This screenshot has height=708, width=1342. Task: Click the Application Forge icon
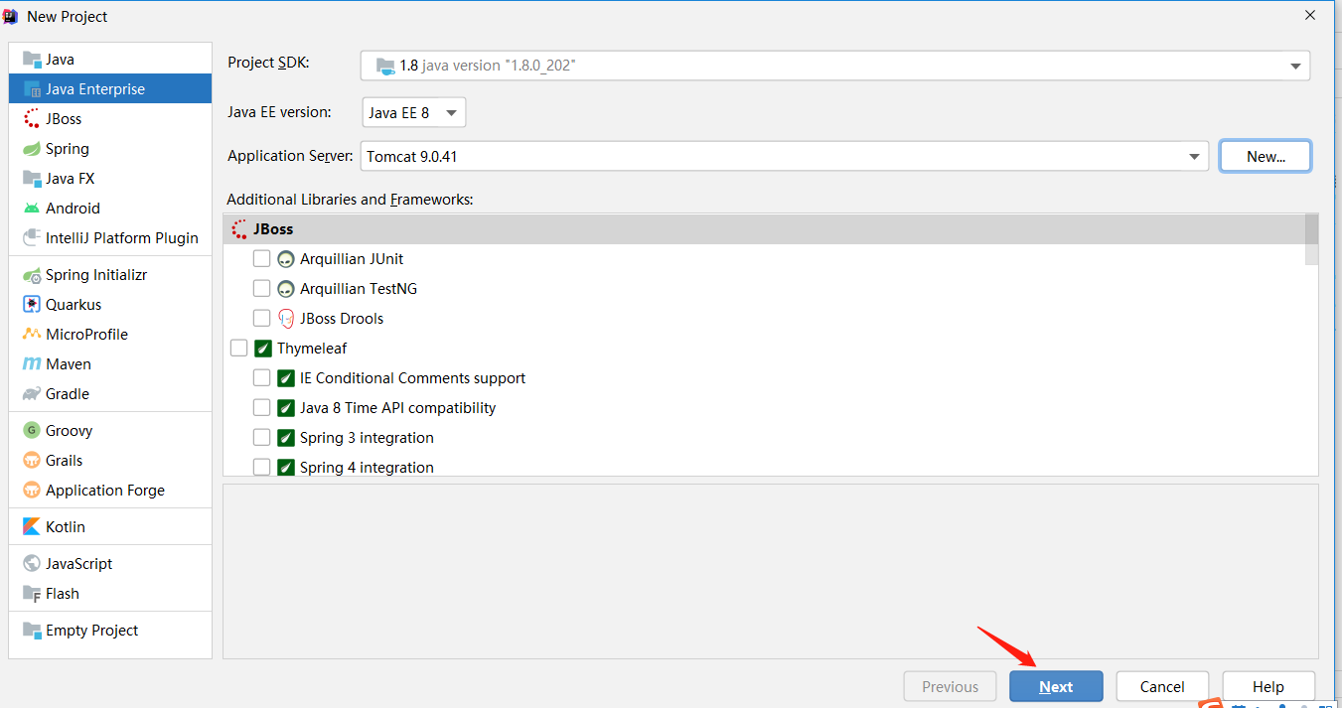[x=32, y=491]
